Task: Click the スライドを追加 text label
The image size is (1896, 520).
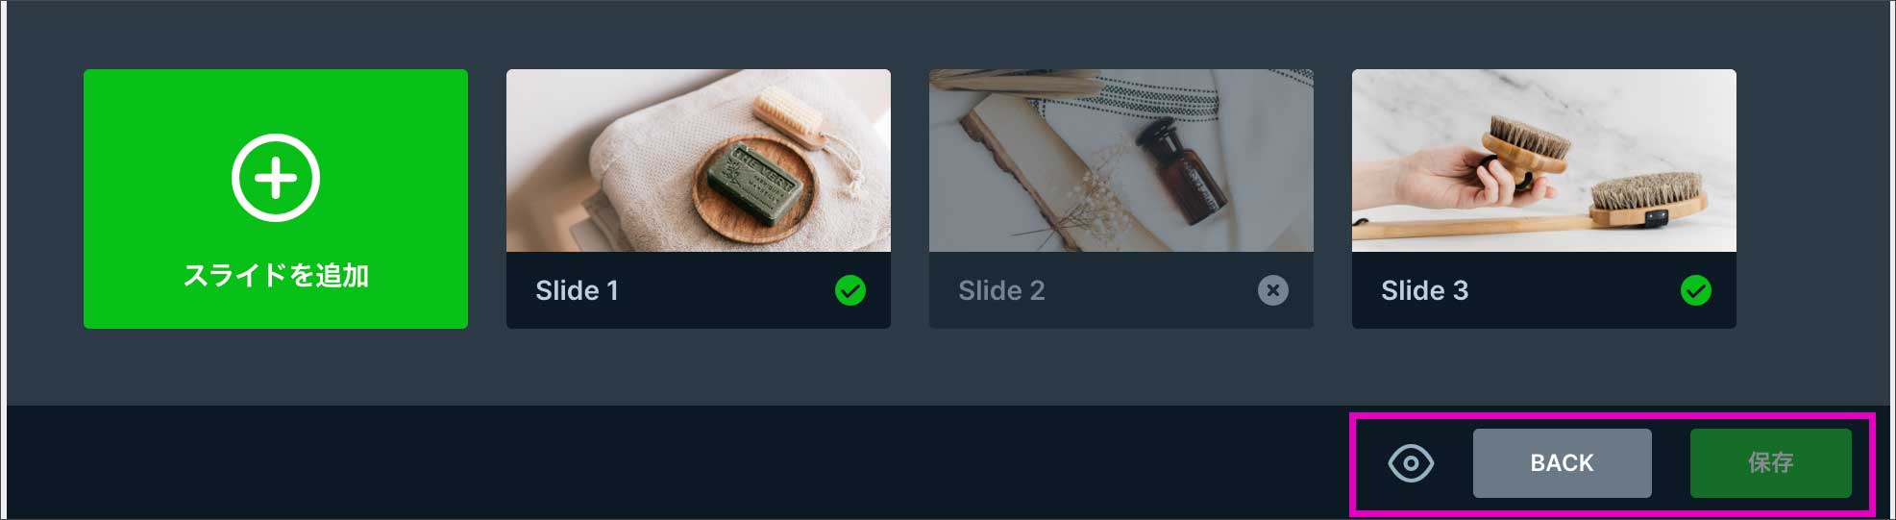Action: [276, 276]
